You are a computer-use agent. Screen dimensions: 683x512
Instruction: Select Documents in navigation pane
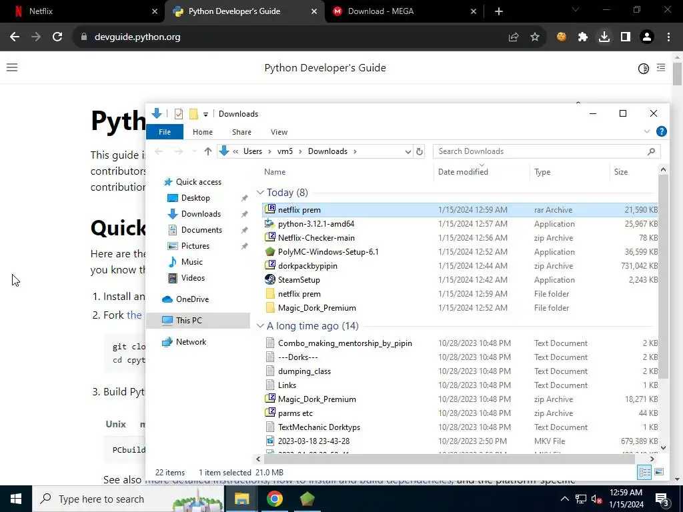(201, 230)
